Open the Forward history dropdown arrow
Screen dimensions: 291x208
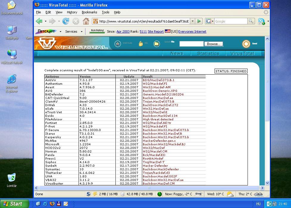59,21
